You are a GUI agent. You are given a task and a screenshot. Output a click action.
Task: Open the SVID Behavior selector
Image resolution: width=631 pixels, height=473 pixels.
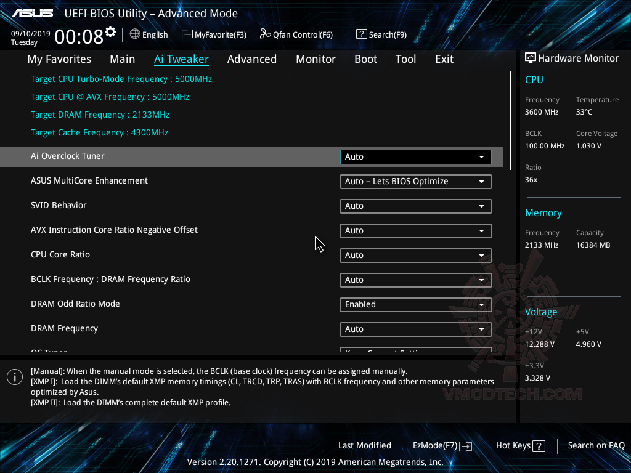click(x=415, y=206)
